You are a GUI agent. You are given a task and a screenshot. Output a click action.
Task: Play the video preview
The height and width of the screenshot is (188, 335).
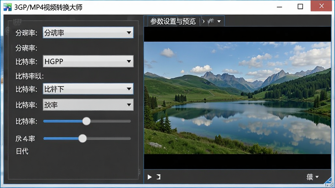[x=150, y=177]
